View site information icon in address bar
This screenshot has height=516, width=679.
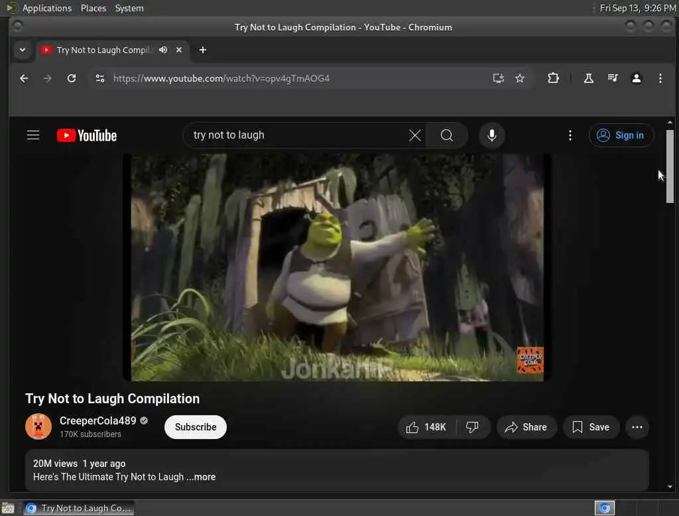coord(100,78)
